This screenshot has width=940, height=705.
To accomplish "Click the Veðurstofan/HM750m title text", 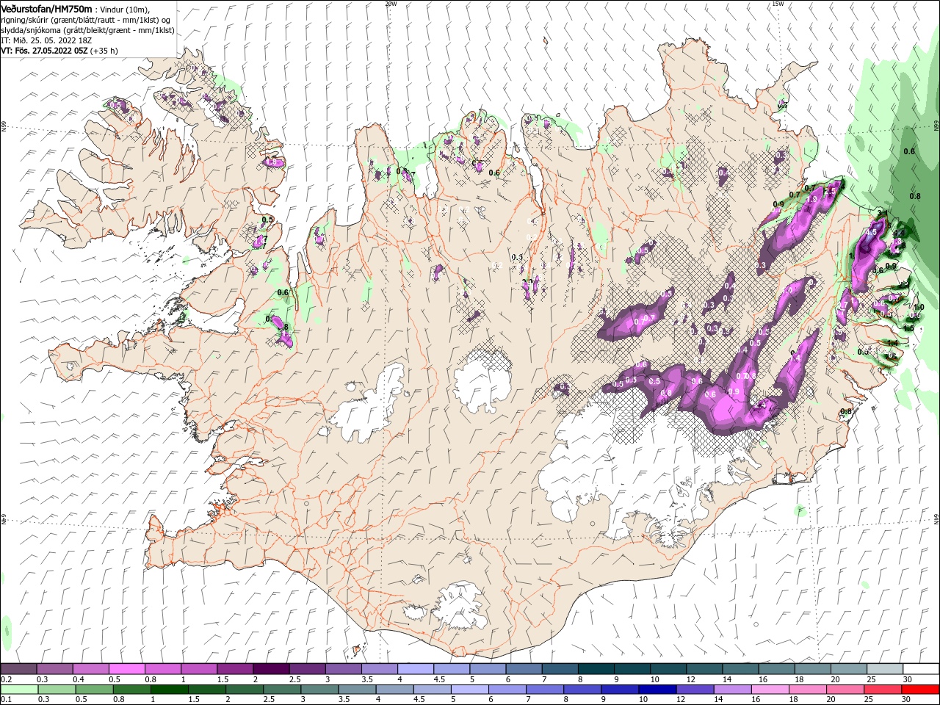I will coord(46,8).
